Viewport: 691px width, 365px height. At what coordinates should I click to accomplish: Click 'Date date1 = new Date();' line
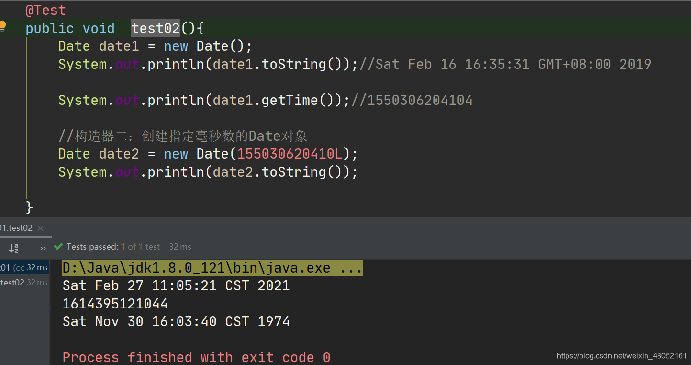(x=155, y=46)
